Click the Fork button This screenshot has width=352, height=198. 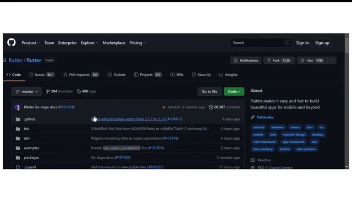click(279, 61)
